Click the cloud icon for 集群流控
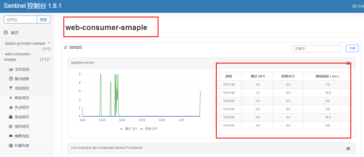Image resolution: width=364 pixels, height=157 pixels. coord(11,136)
